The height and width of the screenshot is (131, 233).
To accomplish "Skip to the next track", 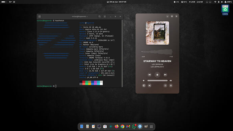I will 165,75.
